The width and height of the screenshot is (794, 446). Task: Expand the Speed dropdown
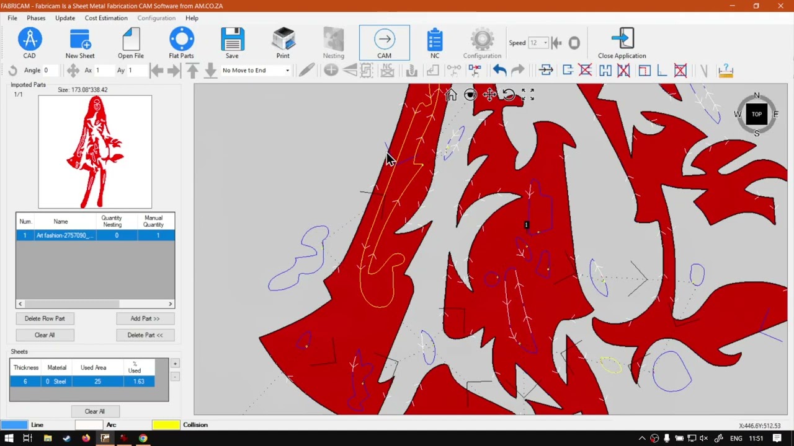coord(545,43)
